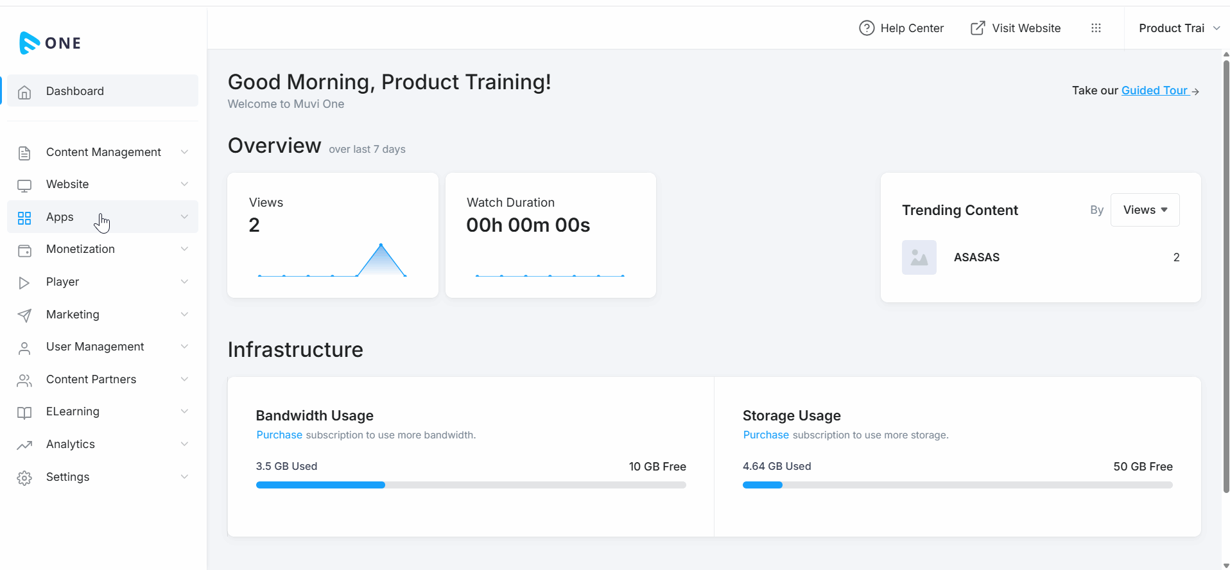Open the Help Center link
1230x570 pixels.
tap(901, 28)
